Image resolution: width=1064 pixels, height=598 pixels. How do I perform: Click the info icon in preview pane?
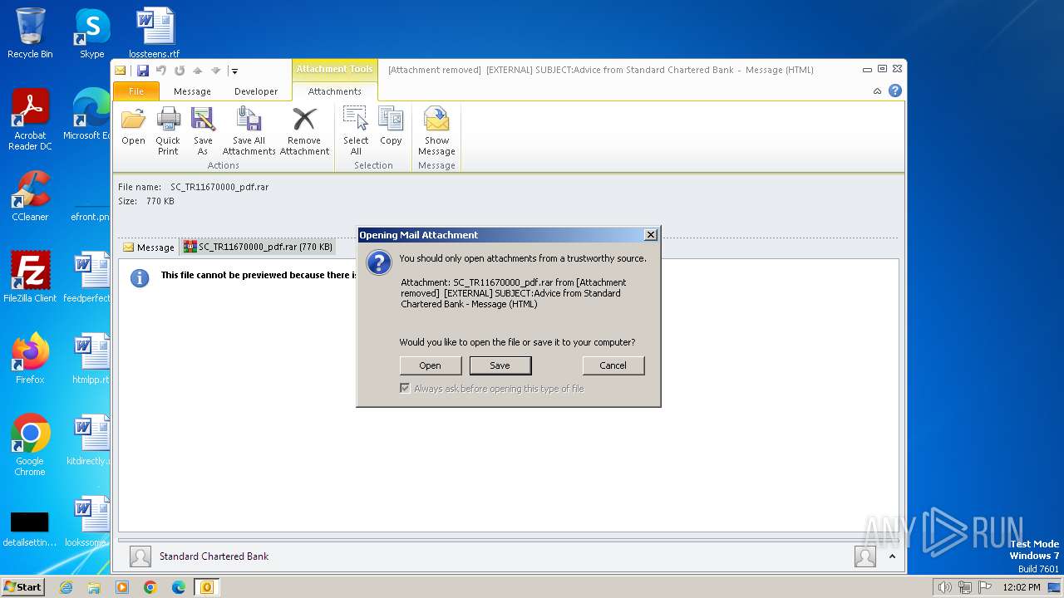click(140, 278)
